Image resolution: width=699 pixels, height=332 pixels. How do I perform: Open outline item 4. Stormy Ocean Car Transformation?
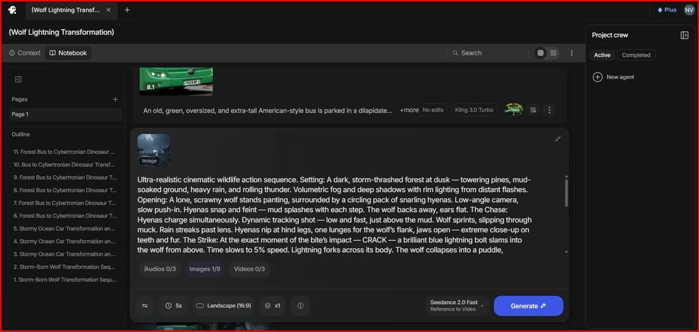[64, 241]
